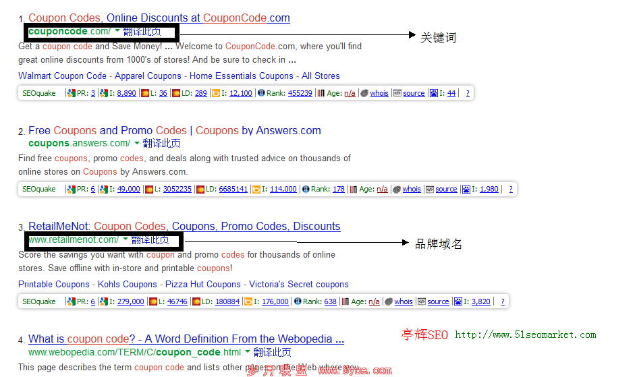Click source icon in couponcode SEOquake bar
Screen dimensions: 637x377
[x=397, y=93]
